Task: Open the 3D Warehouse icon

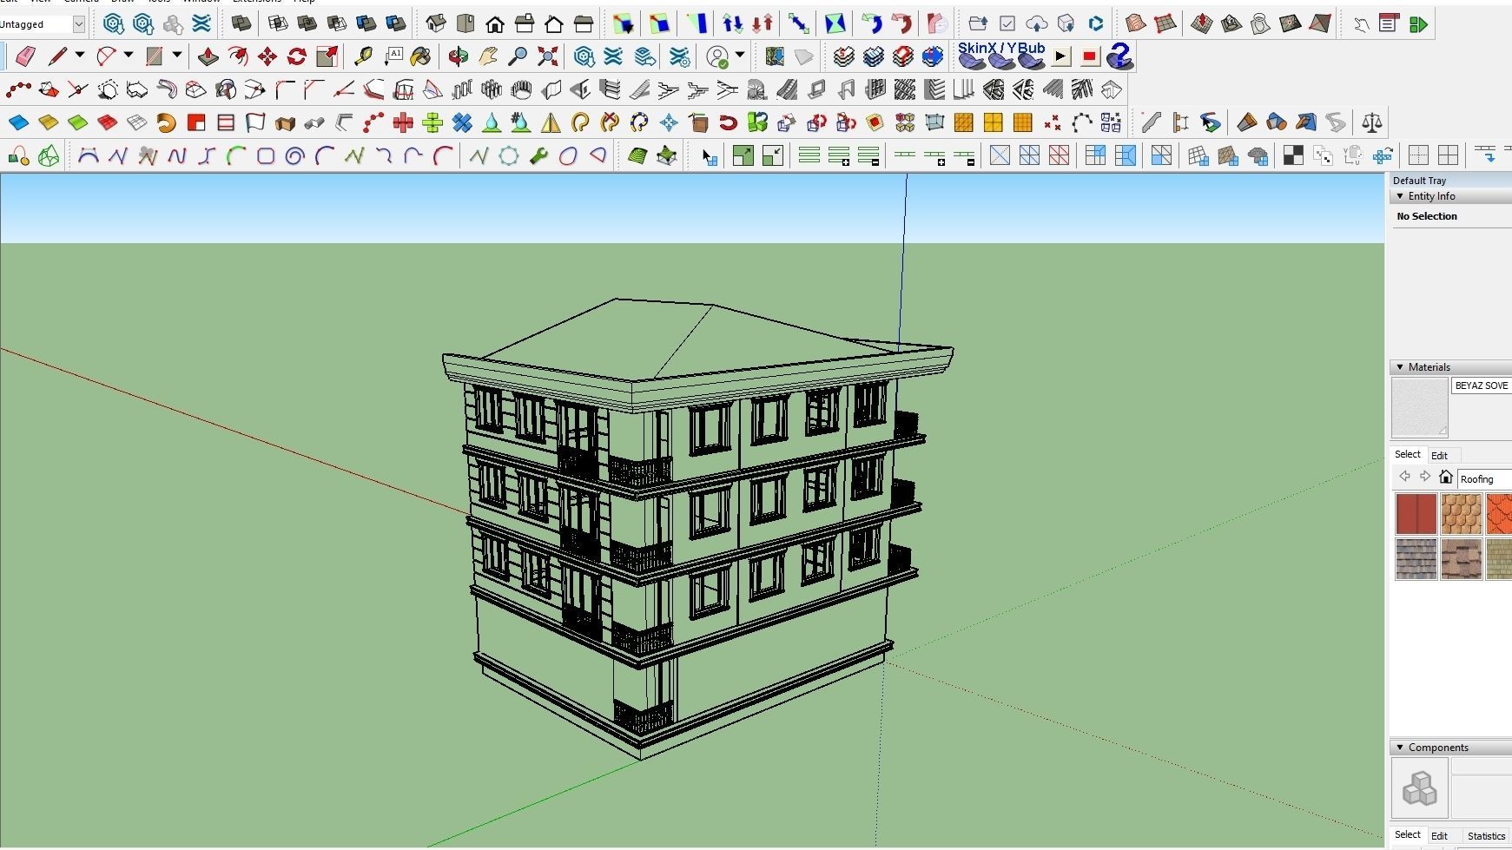Action: 584,57
